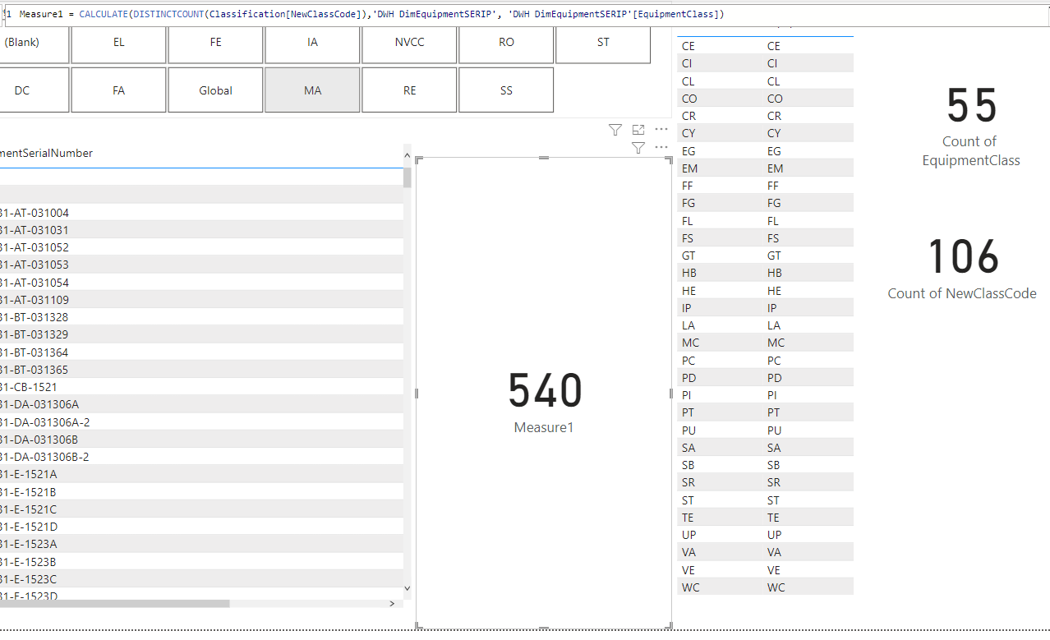Select the 106 Count of NewClassCode card

(962, 268)
